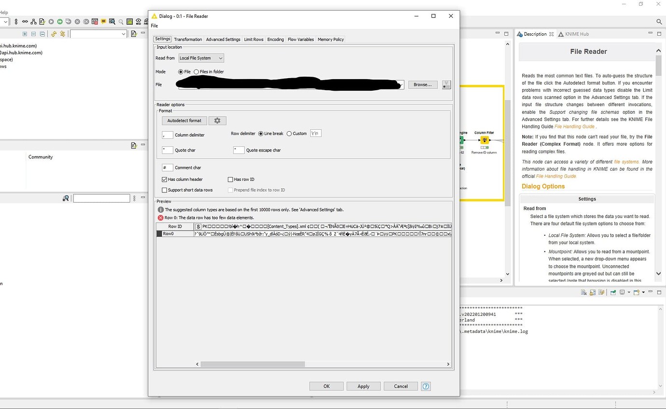Apply the File Reader settings
Screen dimensions: 666x409
click(x=363, y=386)
